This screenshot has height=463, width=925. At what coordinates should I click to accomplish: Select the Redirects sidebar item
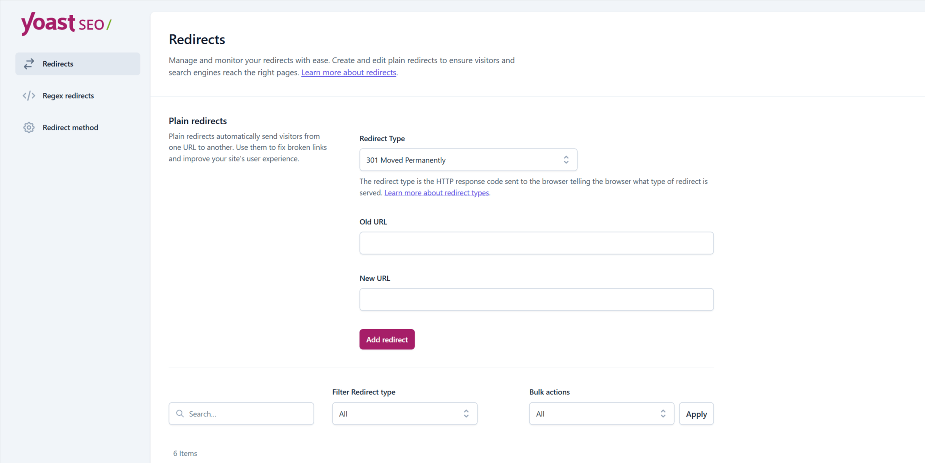point(78,64)
